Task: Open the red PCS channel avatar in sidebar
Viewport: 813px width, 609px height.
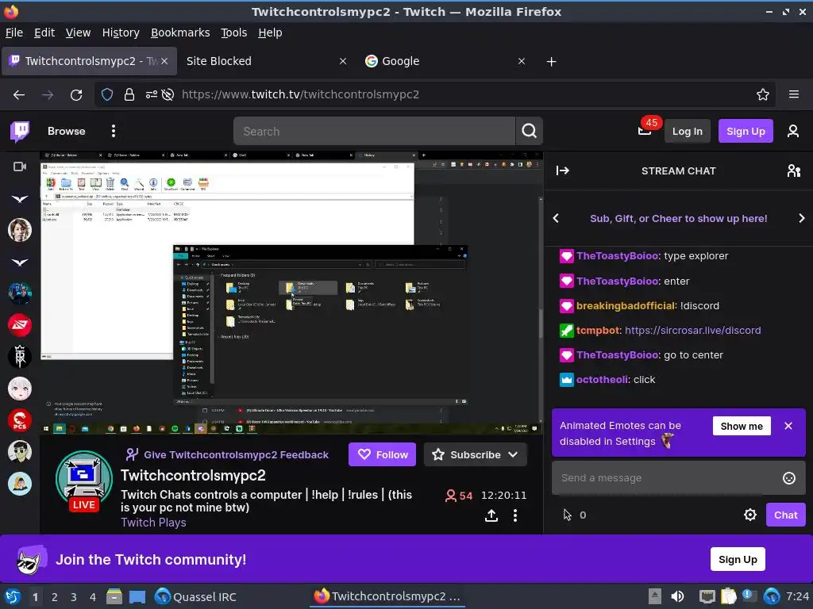Action: 20,420
